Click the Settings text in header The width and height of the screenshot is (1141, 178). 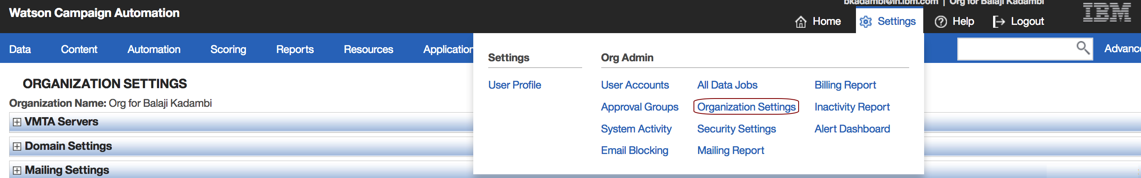click(x=897, y=22)
